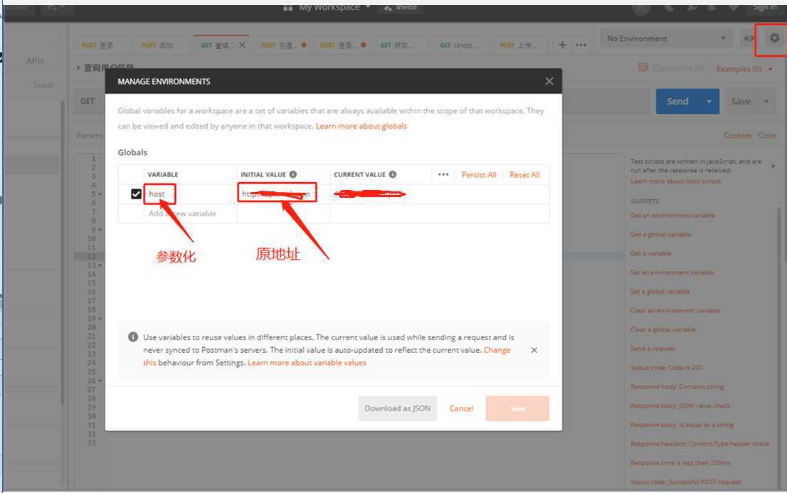Switch to the POST 添加 tab
787x493 pixels.
159,45
